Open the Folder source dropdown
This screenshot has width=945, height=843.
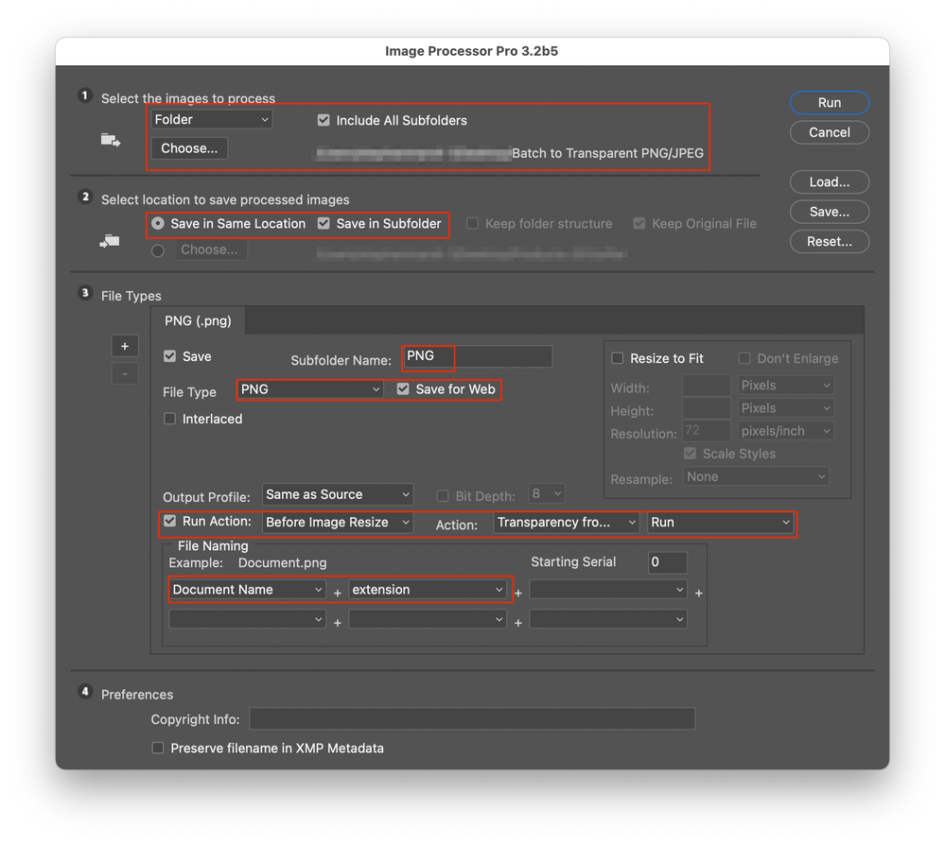[212, 119]
